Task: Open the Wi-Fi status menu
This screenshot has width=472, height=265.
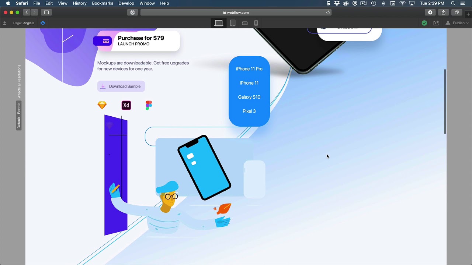Action: point(402,3)
